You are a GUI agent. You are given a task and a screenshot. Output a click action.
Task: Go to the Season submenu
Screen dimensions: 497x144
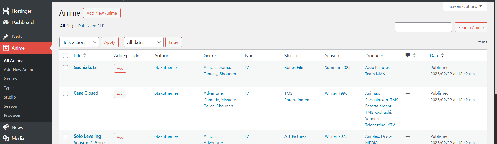click(10, 106)
